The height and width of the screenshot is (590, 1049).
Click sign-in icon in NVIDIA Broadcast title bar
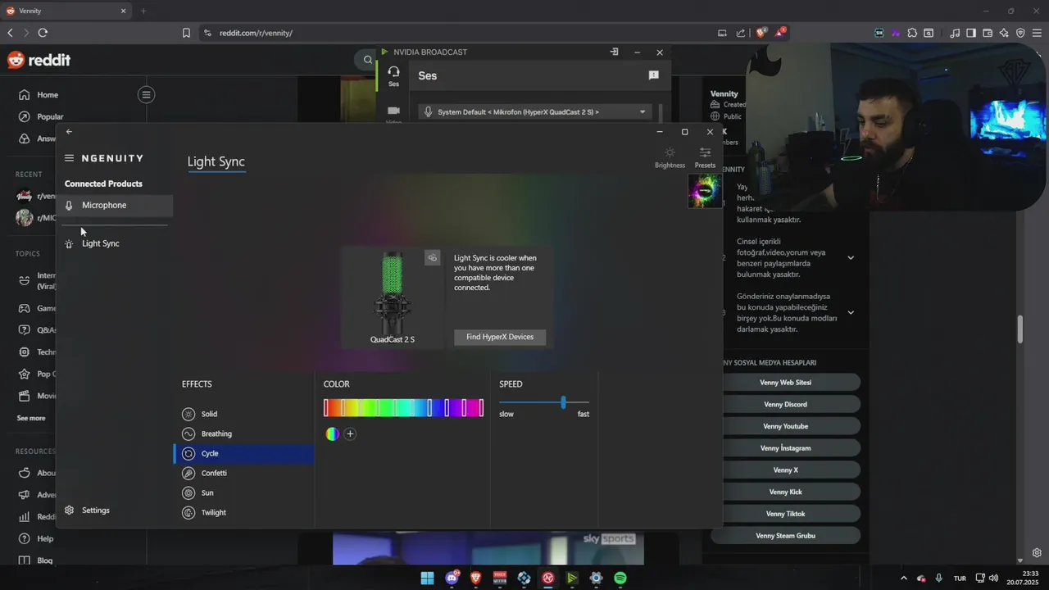pyautogui.click(x=614, y=52)
